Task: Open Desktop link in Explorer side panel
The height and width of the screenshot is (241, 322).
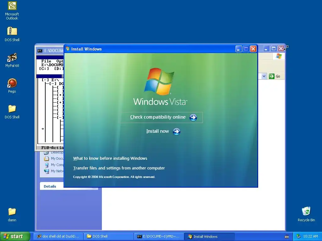Action: coord(54,153)
